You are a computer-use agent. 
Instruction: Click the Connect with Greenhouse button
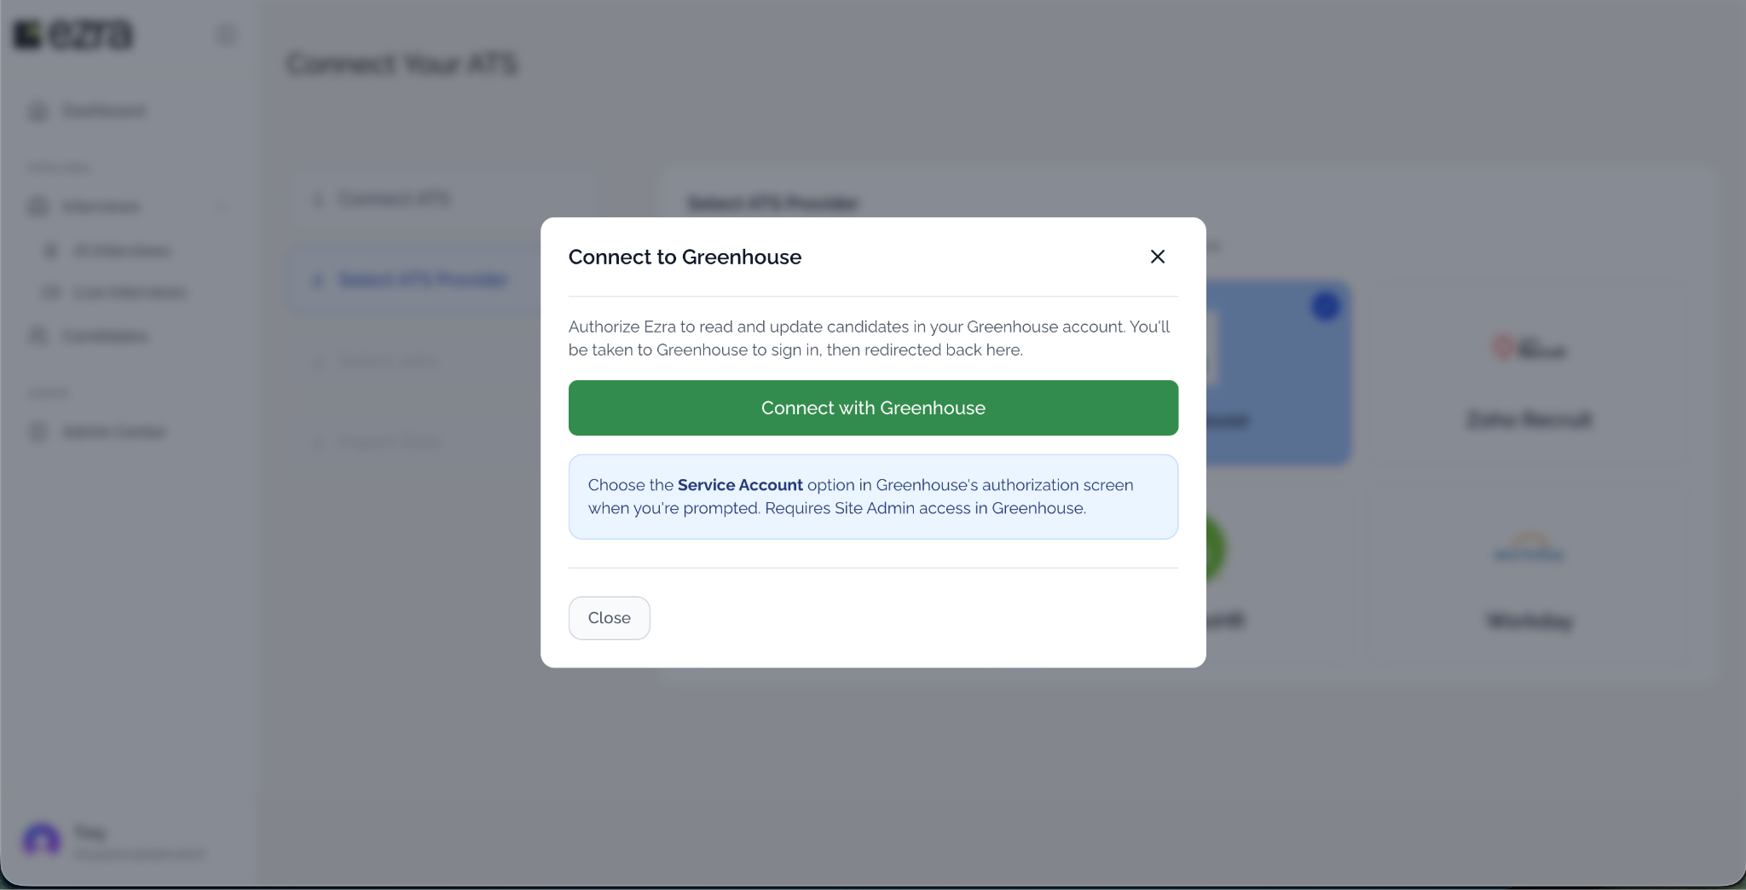[873, 407]
